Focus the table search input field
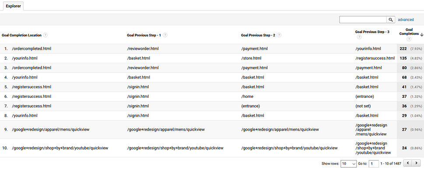The height and width of the screenshot is (170, 424). point(363,20)
